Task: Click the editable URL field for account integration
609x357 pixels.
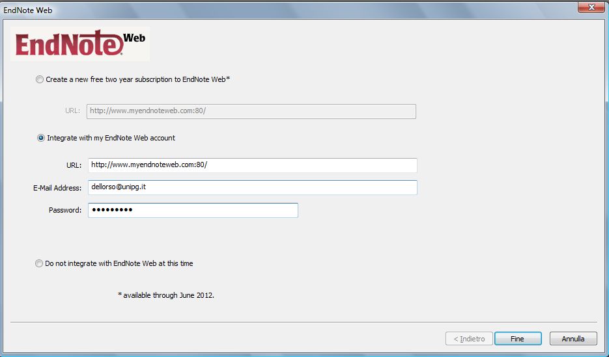Action: pos(252,165)
